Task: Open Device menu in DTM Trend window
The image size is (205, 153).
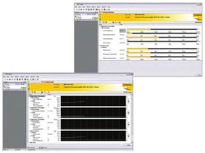Action: tap(22, 77)
